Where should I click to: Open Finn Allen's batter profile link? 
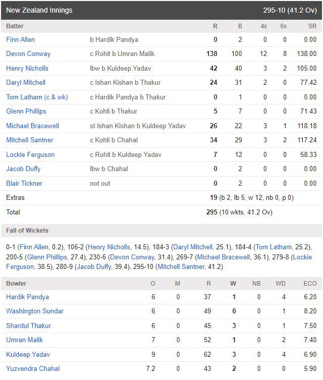20,39
